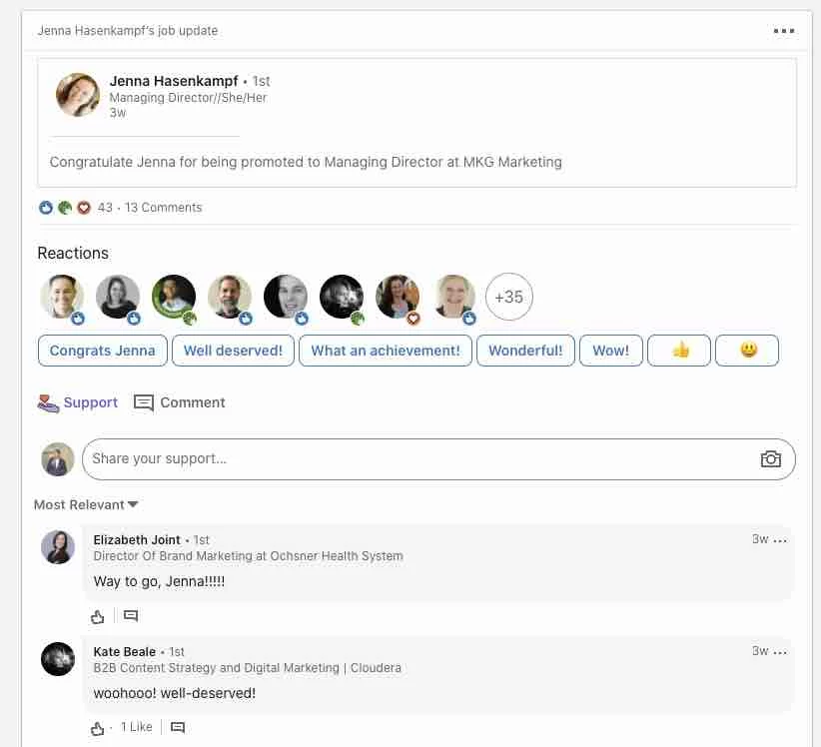
Task: Open the post options three-dot menu
Action: point(784,31)
